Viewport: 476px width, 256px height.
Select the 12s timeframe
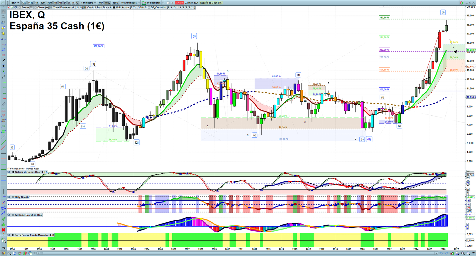(24, 3)
